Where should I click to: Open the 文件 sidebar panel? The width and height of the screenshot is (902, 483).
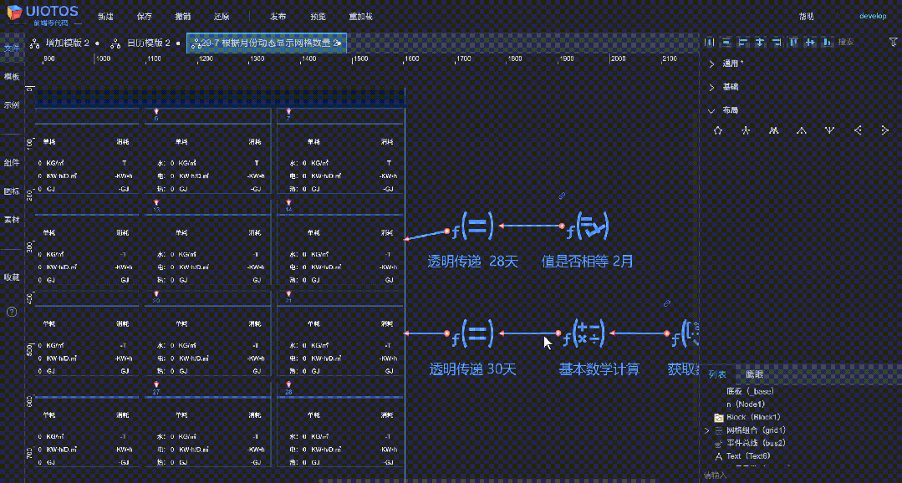point(12,47)
